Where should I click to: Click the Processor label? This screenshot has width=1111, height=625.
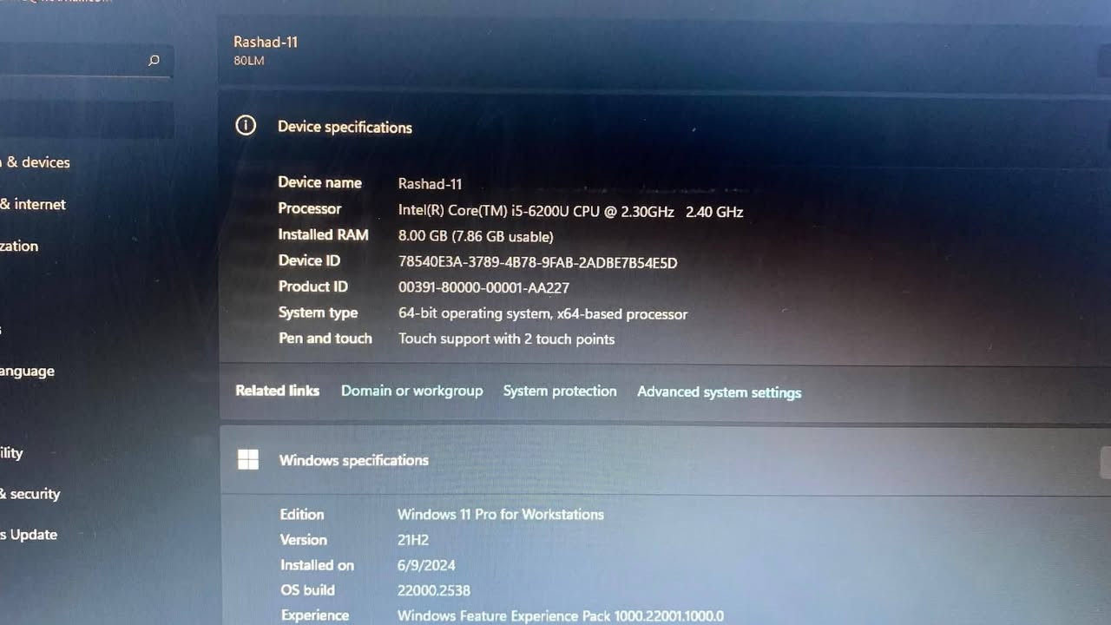pyautogui.click(x=309, y=208)
